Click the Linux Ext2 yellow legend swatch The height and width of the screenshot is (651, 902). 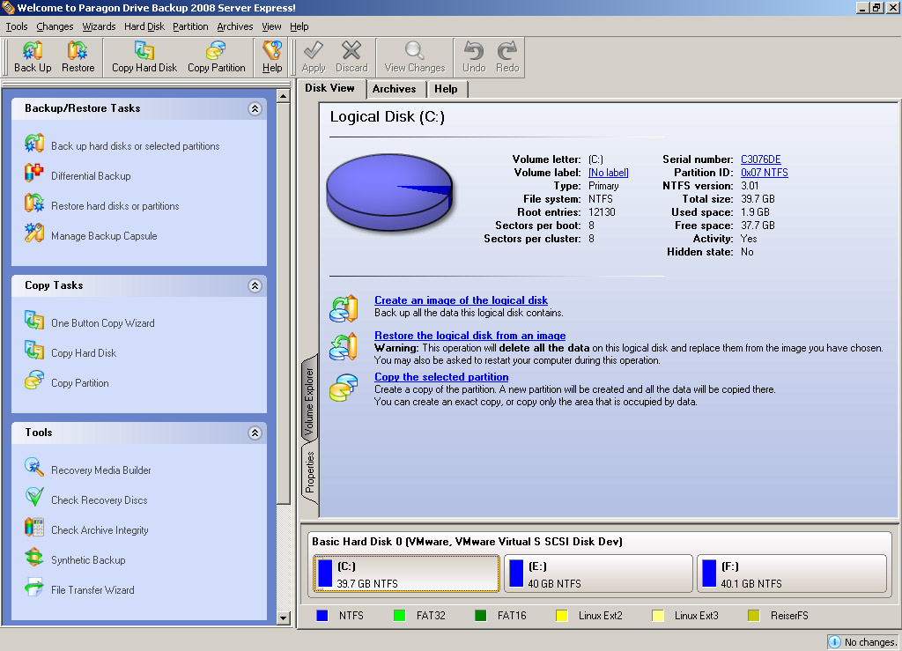(562, 616)
